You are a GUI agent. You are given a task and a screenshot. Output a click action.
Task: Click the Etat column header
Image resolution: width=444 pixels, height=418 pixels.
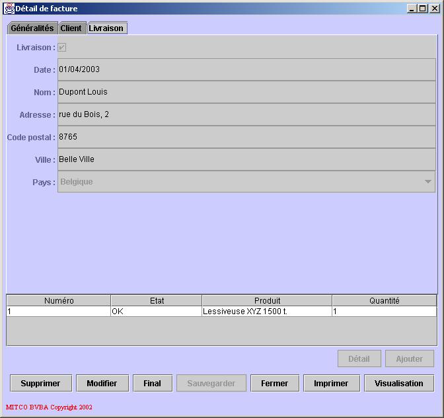click(157, 300)
